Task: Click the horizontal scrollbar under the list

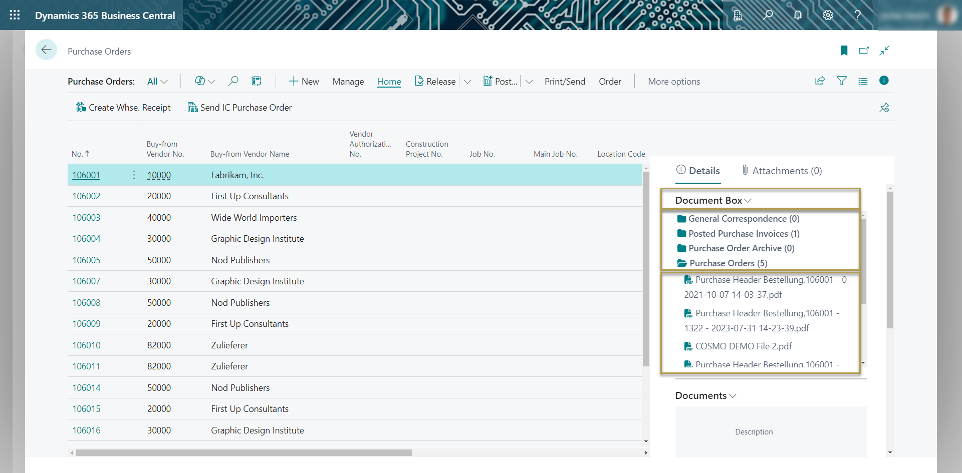Action: pyautogui.click(x=244, y=452)
